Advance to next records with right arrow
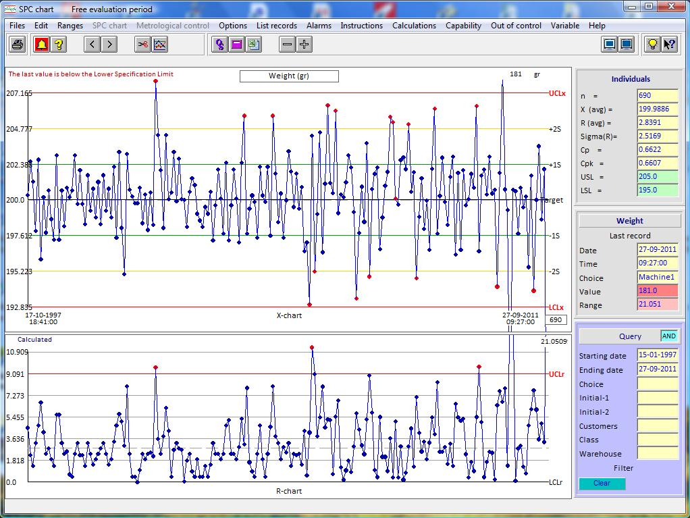The image size is (690, 518). click(x=109, y=45)
